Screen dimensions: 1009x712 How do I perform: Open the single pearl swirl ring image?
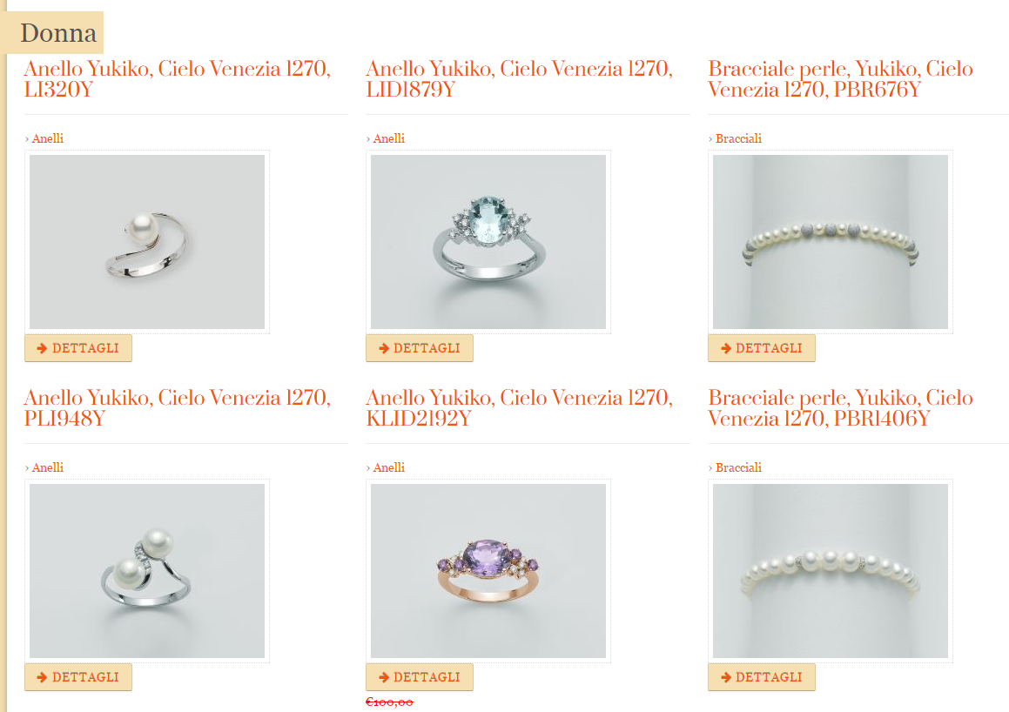click(x=147, y=242)
